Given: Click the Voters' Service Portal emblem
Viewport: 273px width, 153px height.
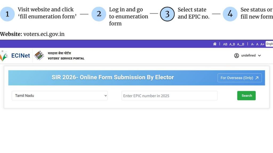Looking at the screenshot, I should coord(39,55).
